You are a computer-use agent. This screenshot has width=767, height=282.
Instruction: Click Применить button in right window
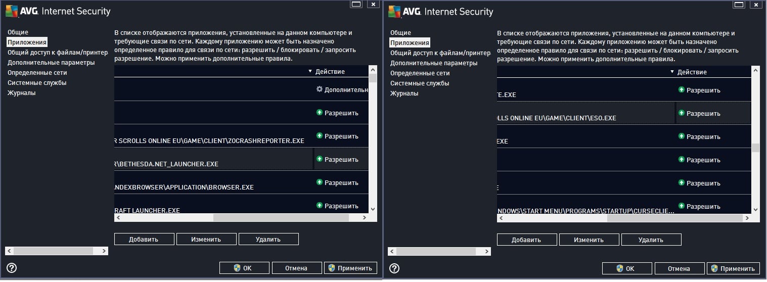pyautogui.click(x=733, y=269)
